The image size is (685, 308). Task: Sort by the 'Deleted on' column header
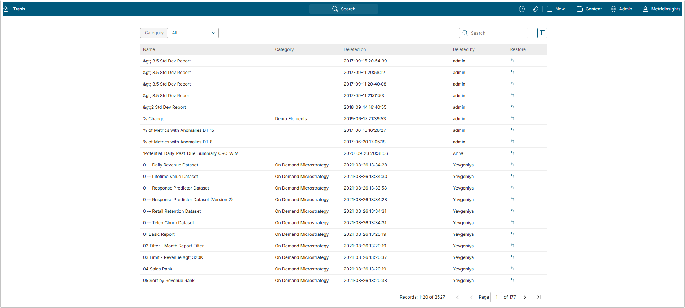pos(355,49)
